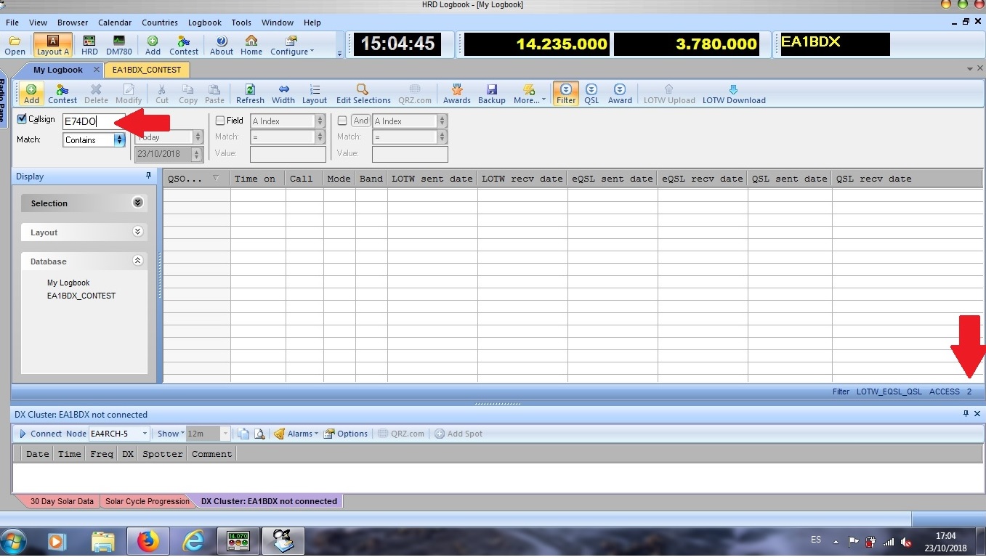This screenshot has height=560, width=986.
Task: Expand the More... toolbar menu
Action: tap(529, 94)
